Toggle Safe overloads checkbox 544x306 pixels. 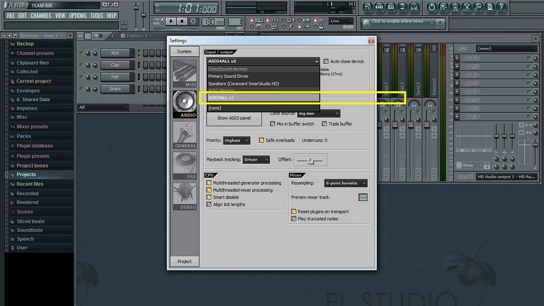261,140
